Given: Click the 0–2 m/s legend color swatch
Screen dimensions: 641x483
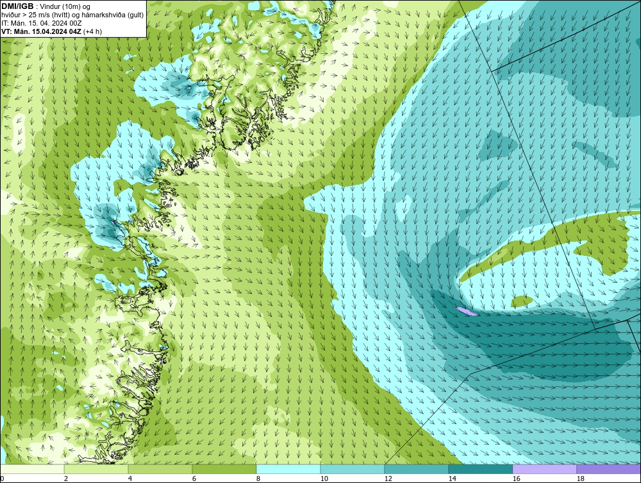Looking at the screenshot, I should point(32,469).
